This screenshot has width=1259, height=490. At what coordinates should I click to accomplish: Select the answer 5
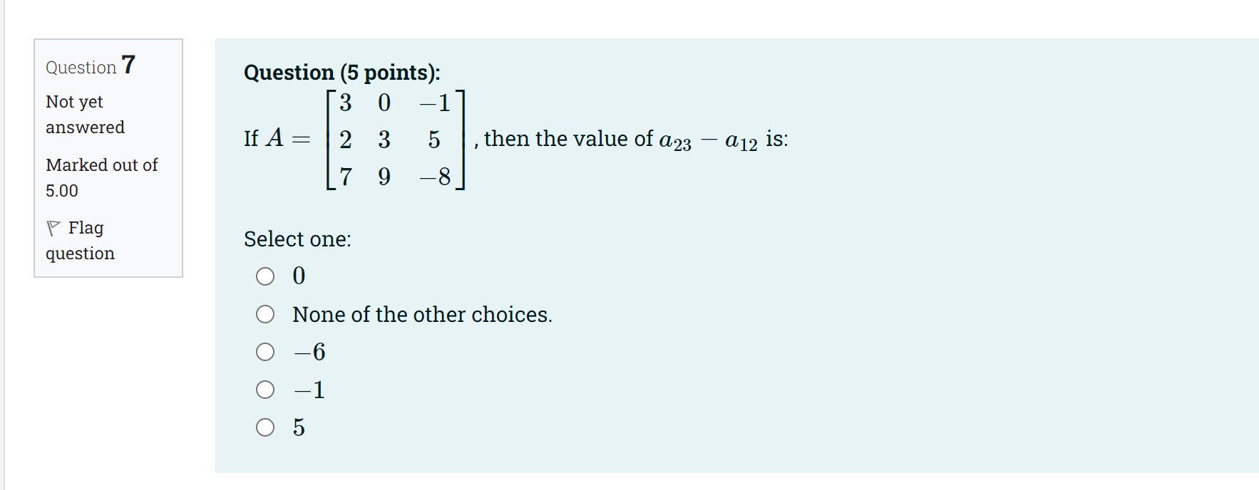coord(264,427)
